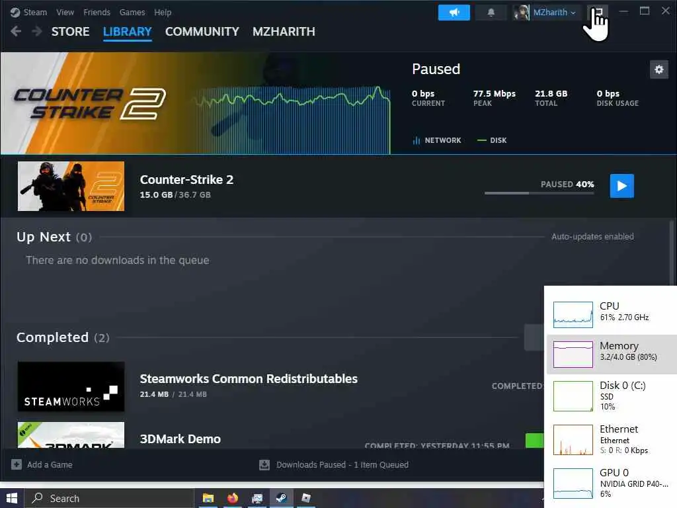This screenshot has width=677, height=508.
Task: Click Auto-updates enabled text
Action: 592,236
